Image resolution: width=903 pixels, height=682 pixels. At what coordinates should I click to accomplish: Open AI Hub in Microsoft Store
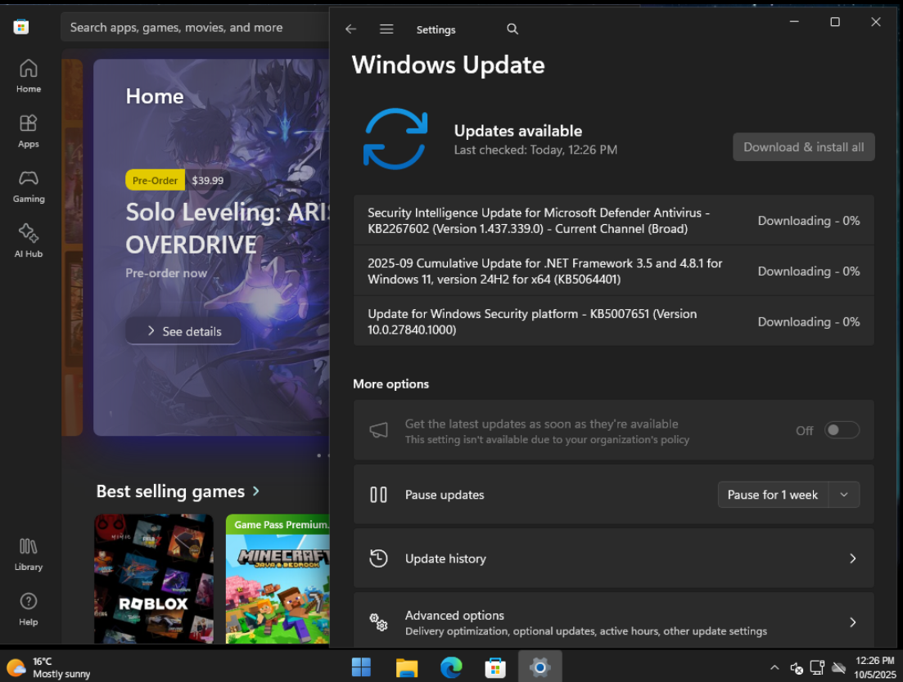pos(28,241)
